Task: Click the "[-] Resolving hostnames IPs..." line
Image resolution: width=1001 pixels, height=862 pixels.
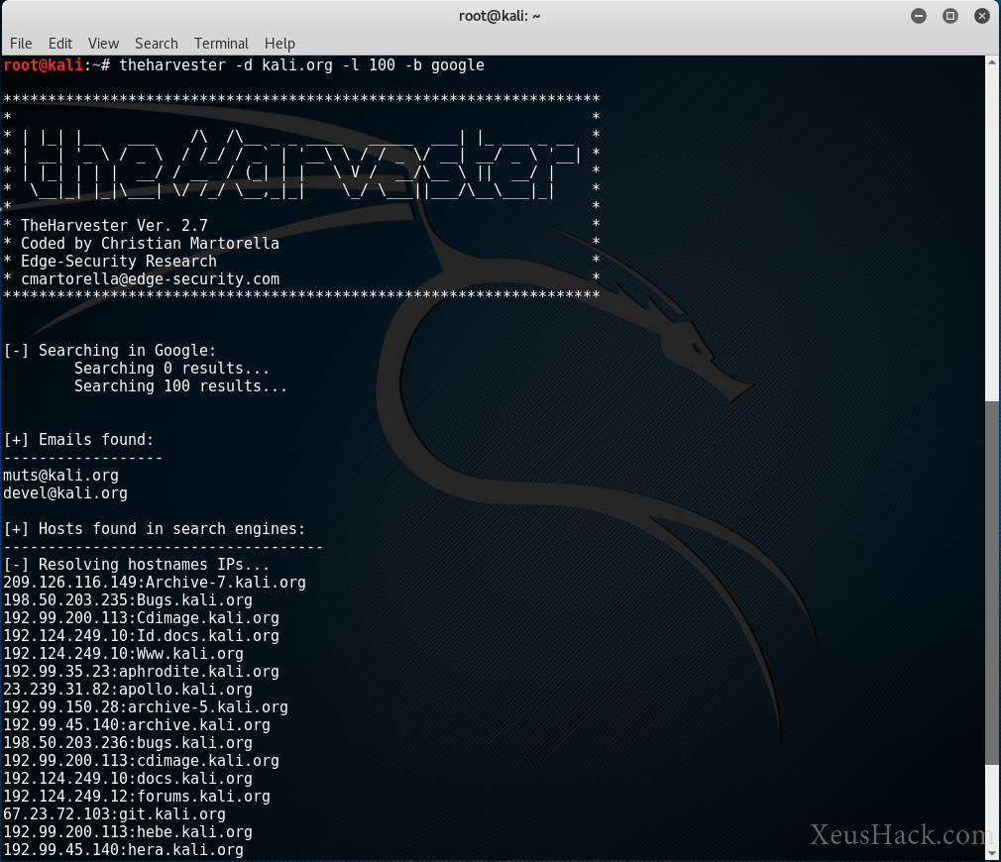Action: click(137, 565)
